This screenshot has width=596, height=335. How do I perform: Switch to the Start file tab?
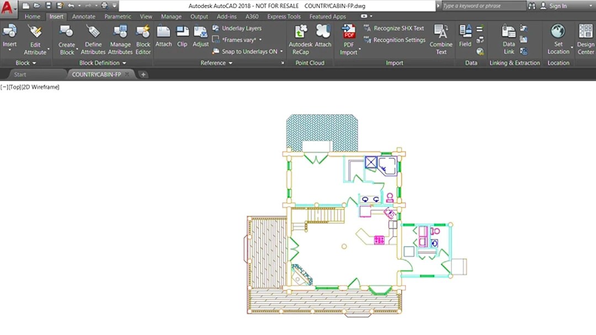click(x=20, y=75)
